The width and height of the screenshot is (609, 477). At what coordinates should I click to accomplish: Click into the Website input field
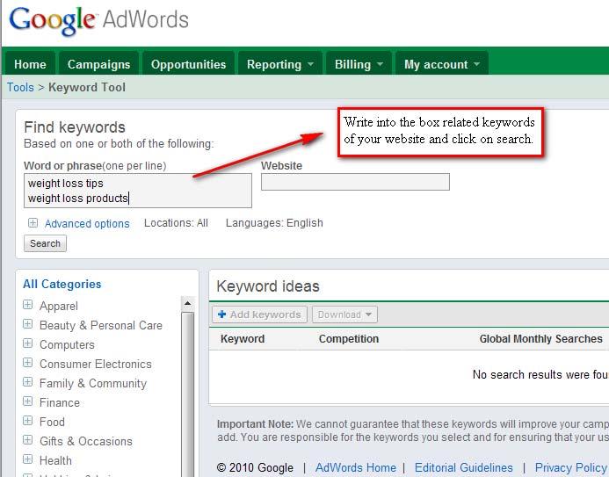point(355,182)
